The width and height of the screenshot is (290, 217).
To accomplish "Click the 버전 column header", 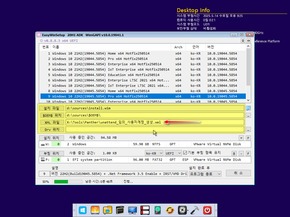I will 225,47.
